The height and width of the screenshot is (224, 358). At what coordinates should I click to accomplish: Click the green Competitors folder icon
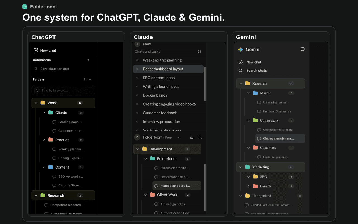(255, 120)
